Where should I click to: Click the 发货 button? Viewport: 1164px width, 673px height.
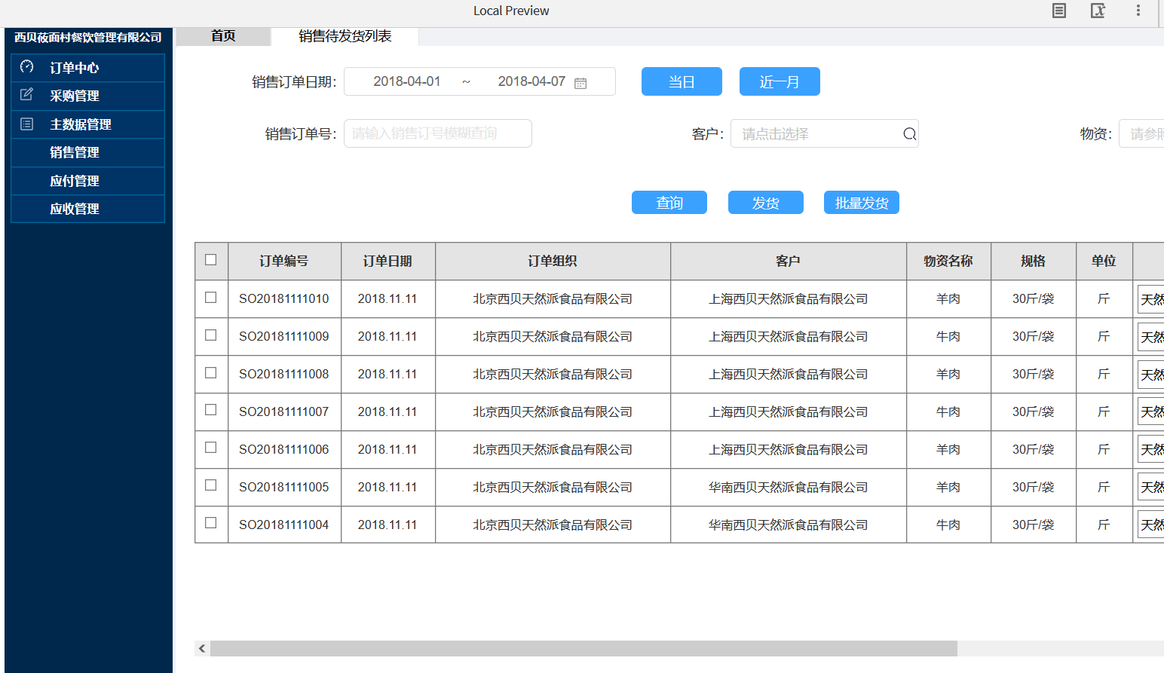(766, 203)
